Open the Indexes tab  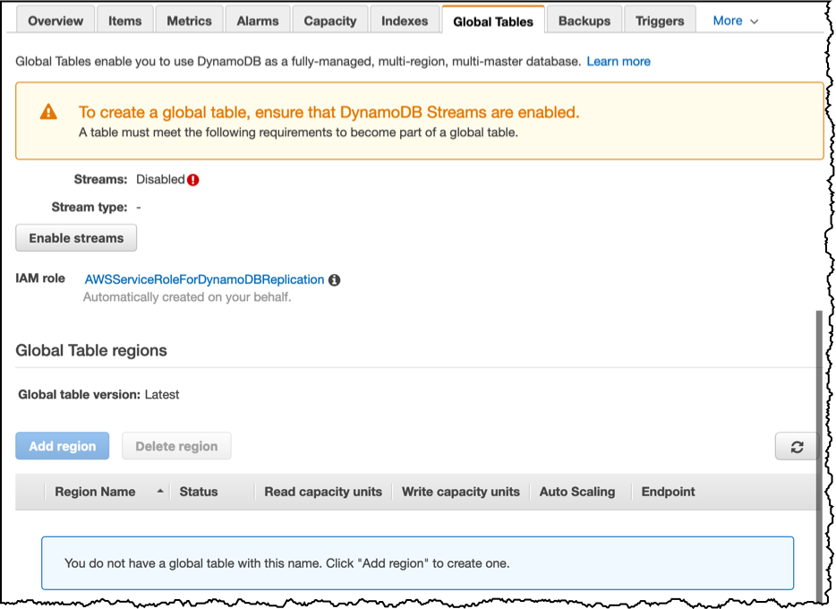(x=405, y=21)
